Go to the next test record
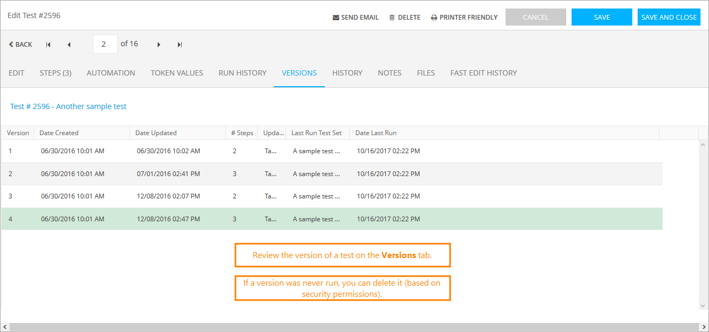 (x=159, y=45)
